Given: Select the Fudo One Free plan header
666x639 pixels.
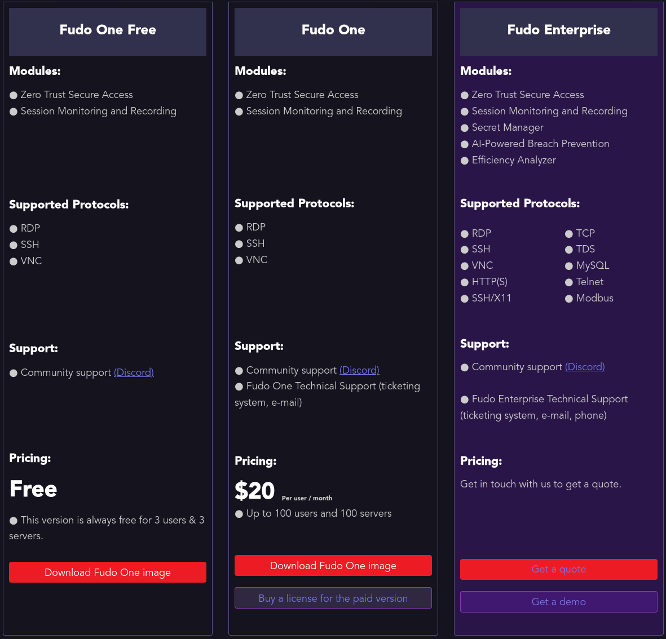Looking at the screenshot, I should pyautogui.click(x=108, y=30).
